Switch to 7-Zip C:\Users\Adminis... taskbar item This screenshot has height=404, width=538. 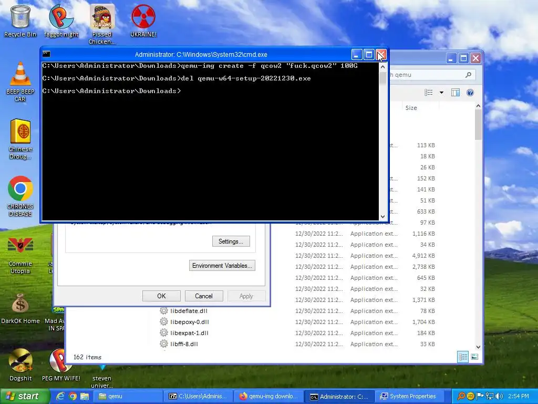pyautogui.click(x=198, y=396)
